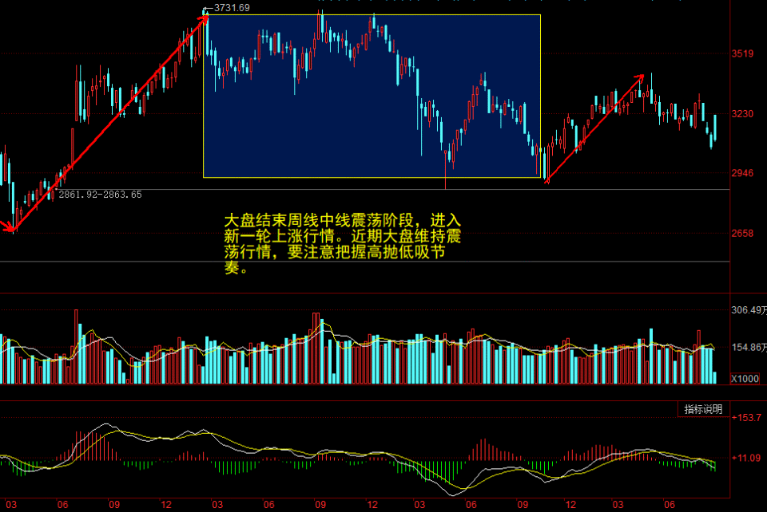Click the 2861.92-2863.65 price range label
Screen dimensions: 767x512
point(100,194)
